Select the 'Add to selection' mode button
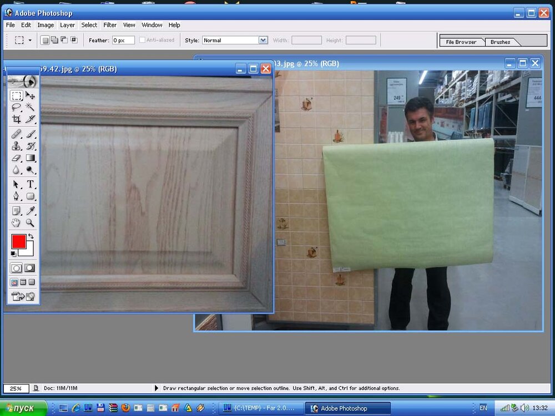 click(x=54, y=40)
